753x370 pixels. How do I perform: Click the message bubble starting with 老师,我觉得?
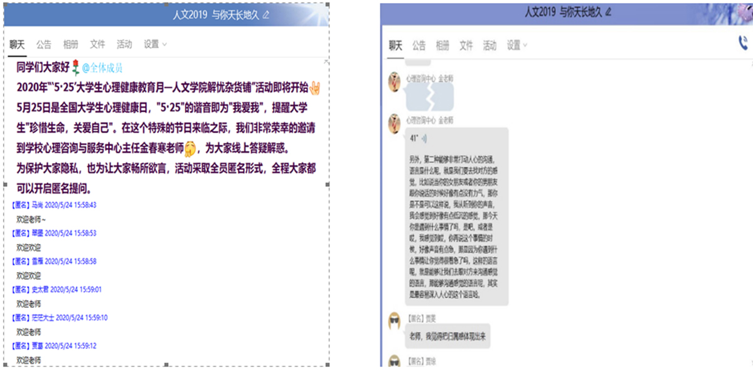[448, 337]
